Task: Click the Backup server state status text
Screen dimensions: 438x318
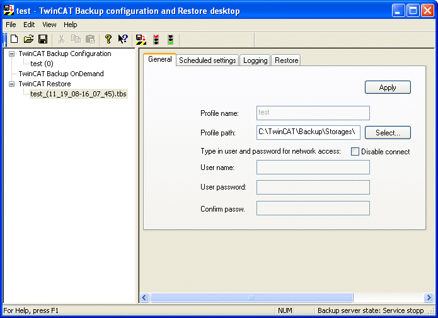Action: pyautogui.click(x=371, y=310)
